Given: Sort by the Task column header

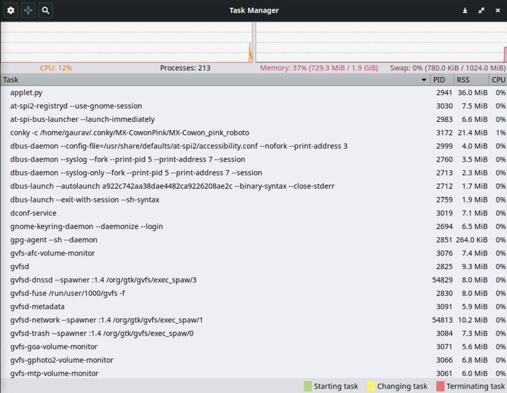Looking at the screenshot, I should point(215,79).
